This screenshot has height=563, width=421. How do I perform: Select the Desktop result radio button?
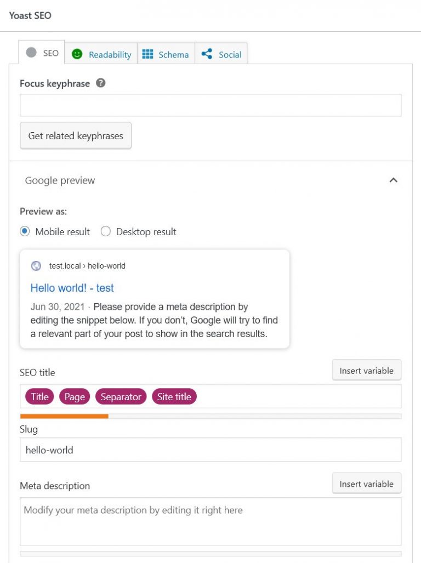click(x=105, y=231)
